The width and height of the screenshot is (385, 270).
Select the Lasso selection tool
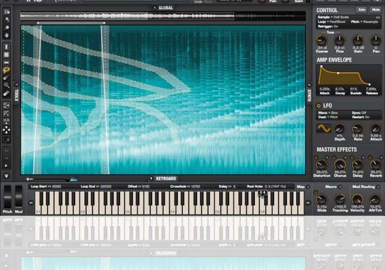[7, 69]
